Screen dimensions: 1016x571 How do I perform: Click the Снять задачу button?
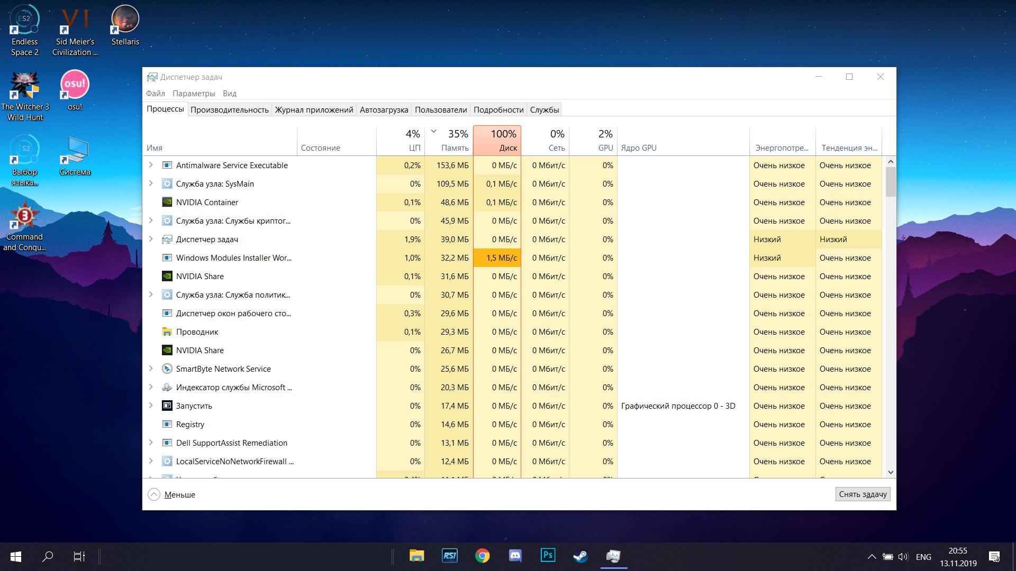[x=863, y=494]
